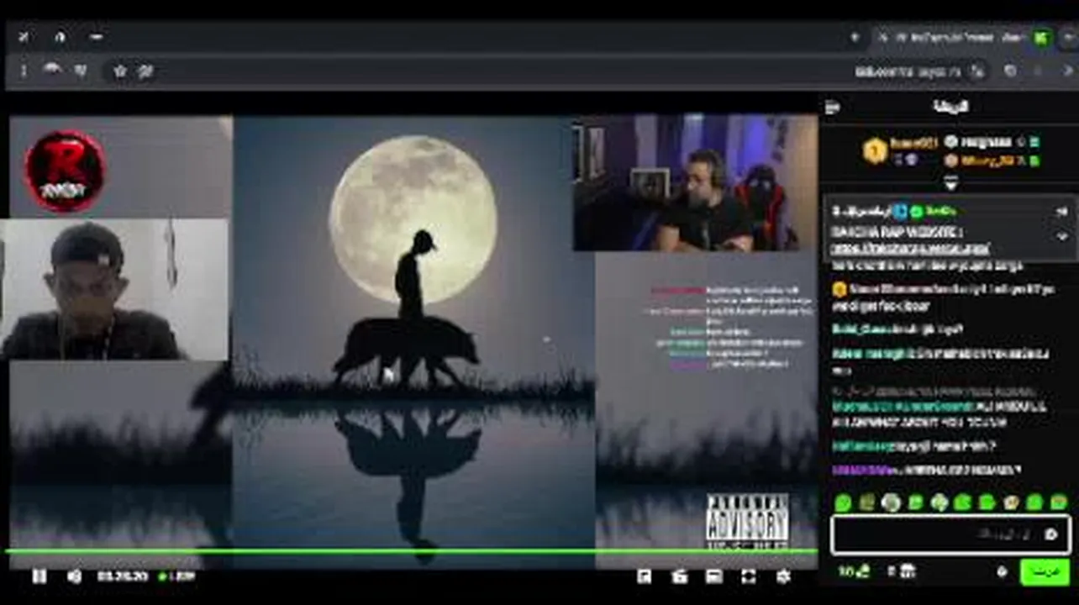
Task: Click the ninth emote in quick emote row
Action: point(1034,502)
